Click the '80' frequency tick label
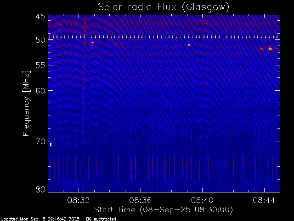The height and width of the screenshot is (221, 294). tap(40, 189)
